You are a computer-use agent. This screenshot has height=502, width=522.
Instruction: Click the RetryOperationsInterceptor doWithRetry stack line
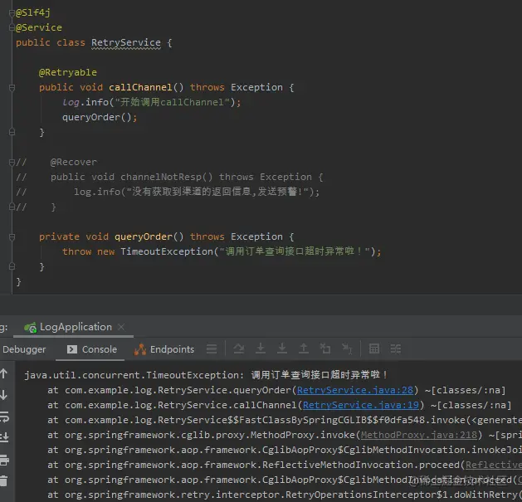pyautogui.click(x=285, y=495)
